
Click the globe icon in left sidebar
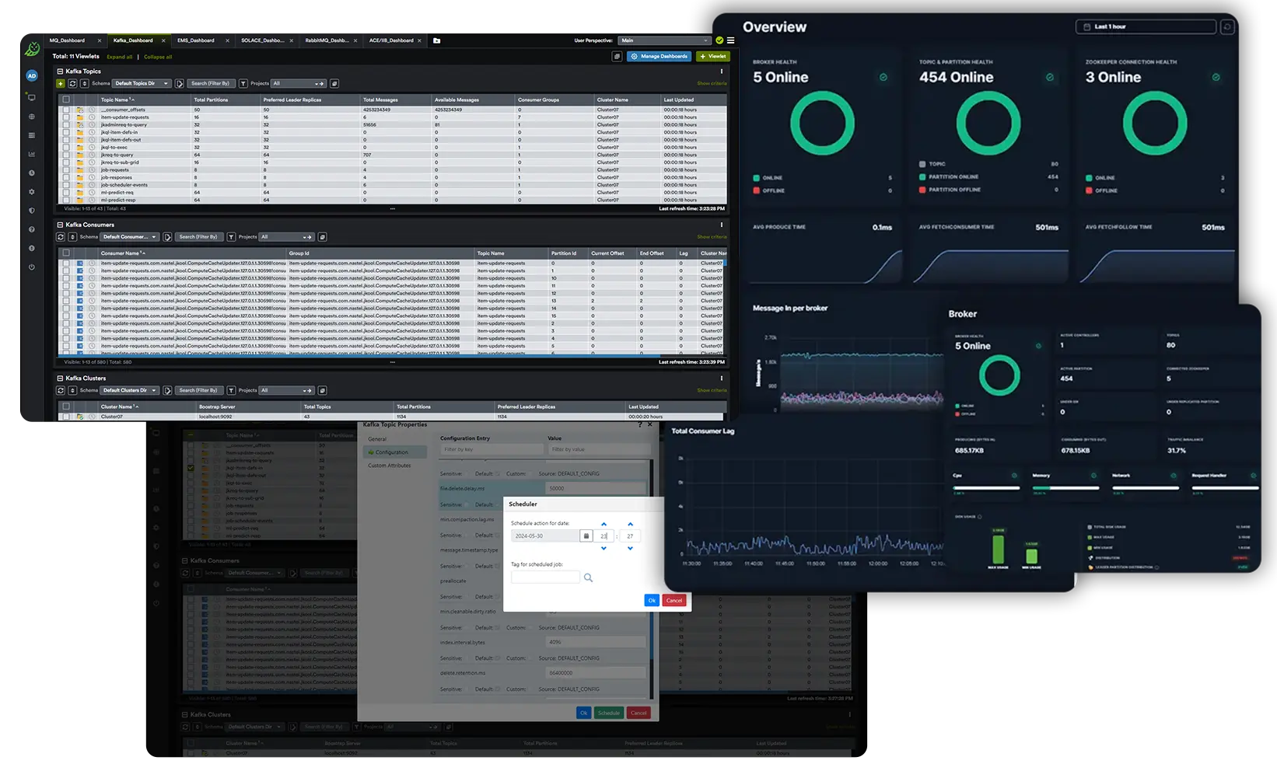coord(32,117)
